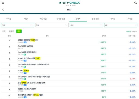
Task: Switch to the 순자산증감 tab
Action: point(61,19)
